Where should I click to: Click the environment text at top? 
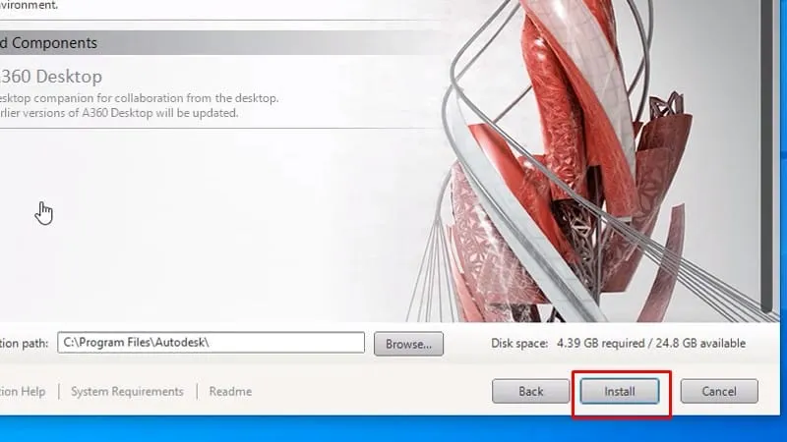(30, 5)
